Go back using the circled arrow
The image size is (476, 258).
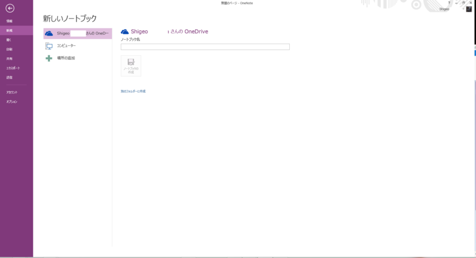(10, 8)
